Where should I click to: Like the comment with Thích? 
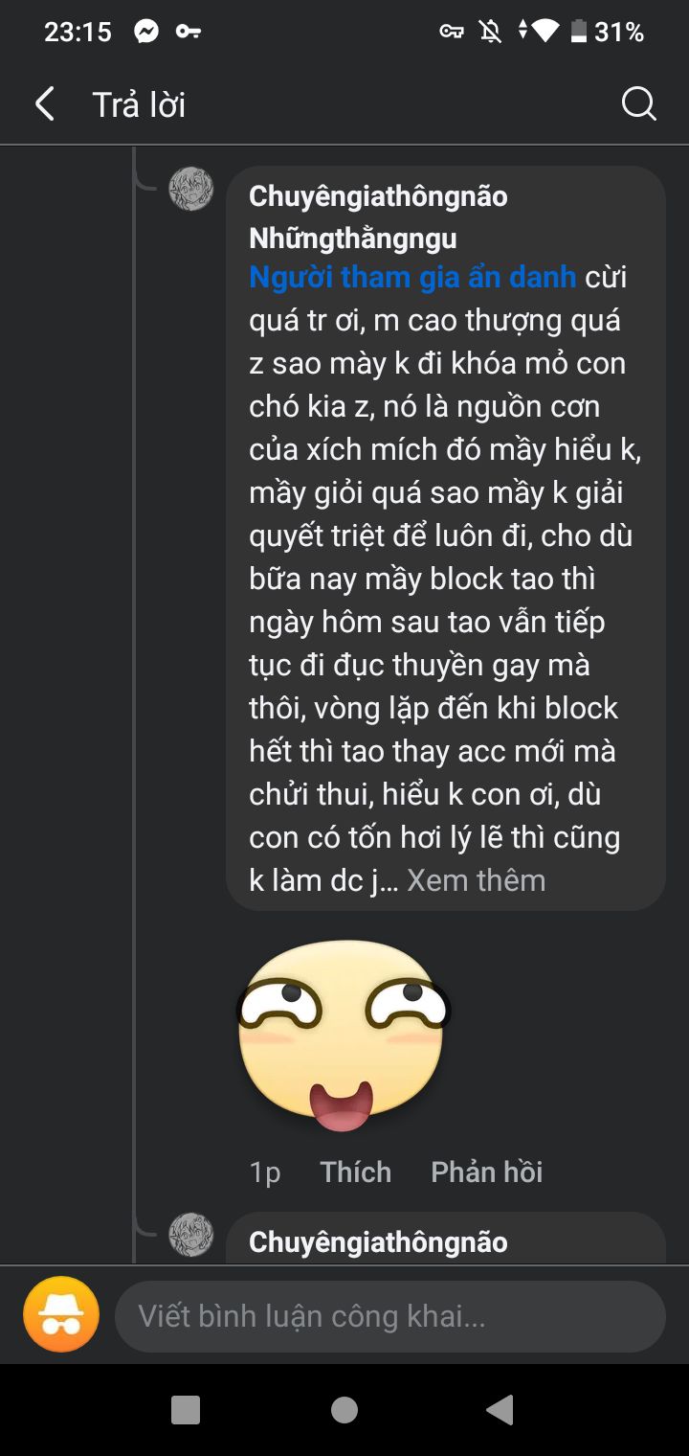356,1172
